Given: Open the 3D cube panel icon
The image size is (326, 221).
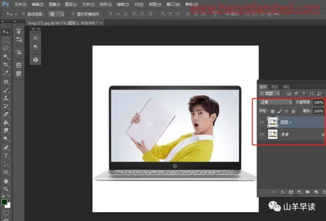Looking at the screenshot, I should pyautogui.click(x=35, y=60).
